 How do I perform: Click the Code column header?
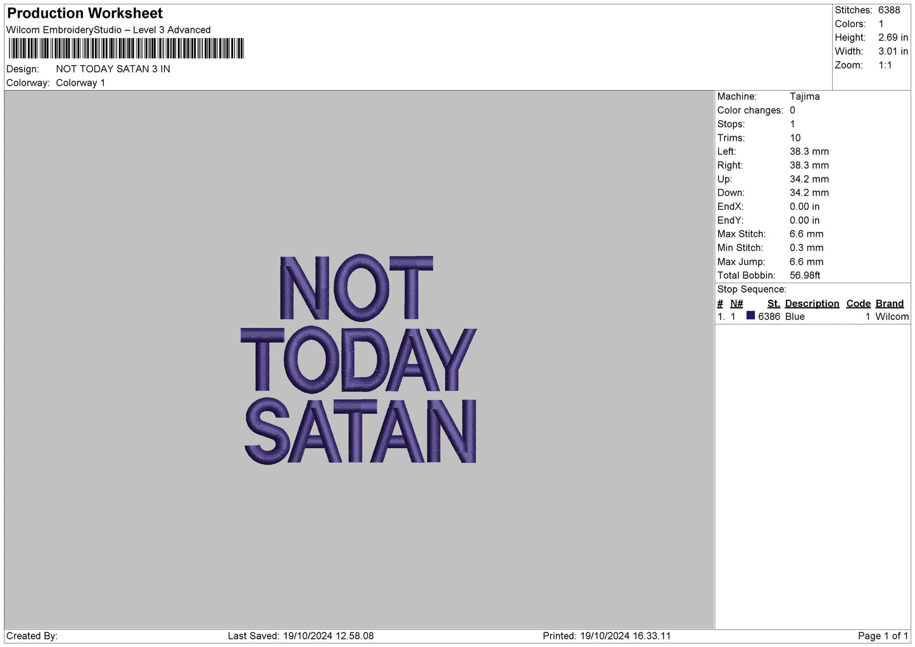[859, 304]
